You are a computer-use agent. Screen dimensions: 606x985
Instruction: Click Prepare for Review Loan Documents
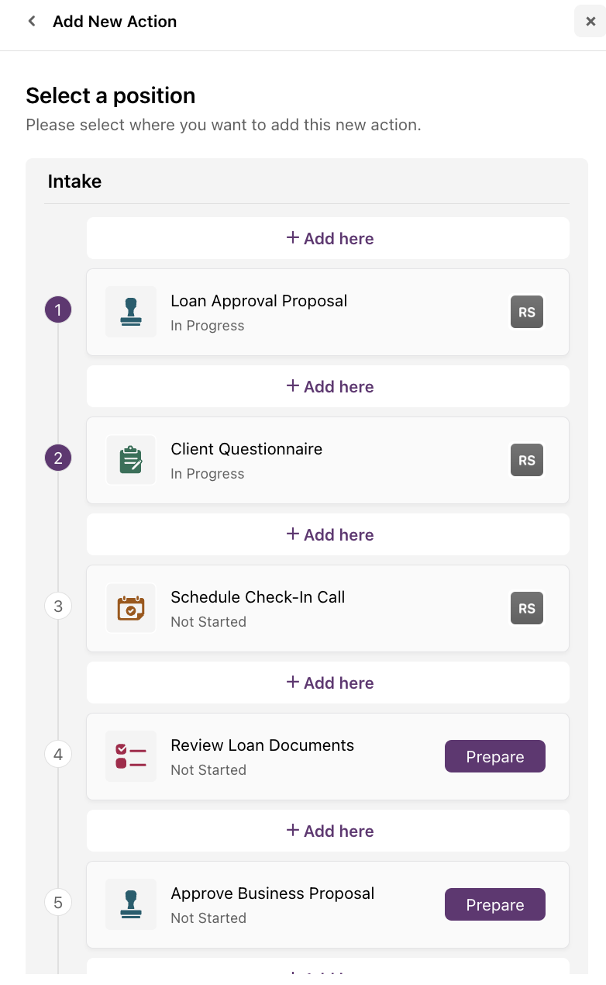(x=495, y=756)
